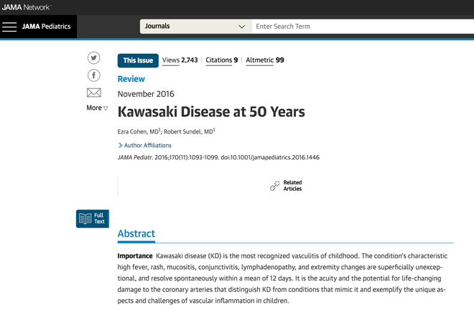Click the JAMA Network logo
474x310 pixels.
coord(27,7)
